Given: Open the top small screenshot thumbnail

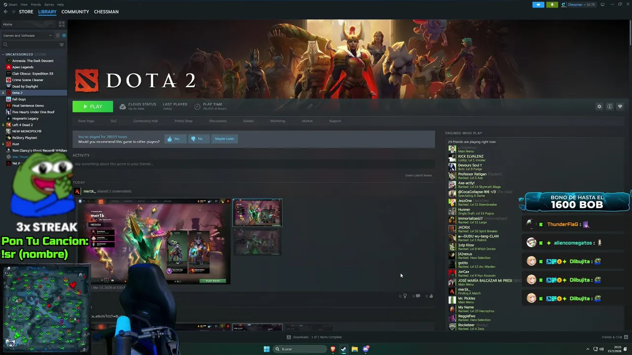Looking at the screenshot, I should [x=257, y=213].
